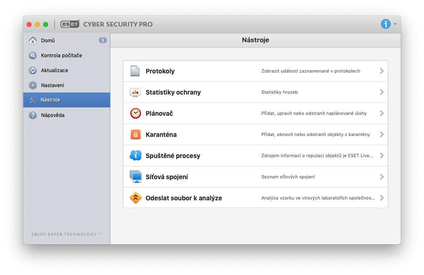424x275 pixels.
Task: Open Spuštěné procesy tool
Action: tap(173, 156)
